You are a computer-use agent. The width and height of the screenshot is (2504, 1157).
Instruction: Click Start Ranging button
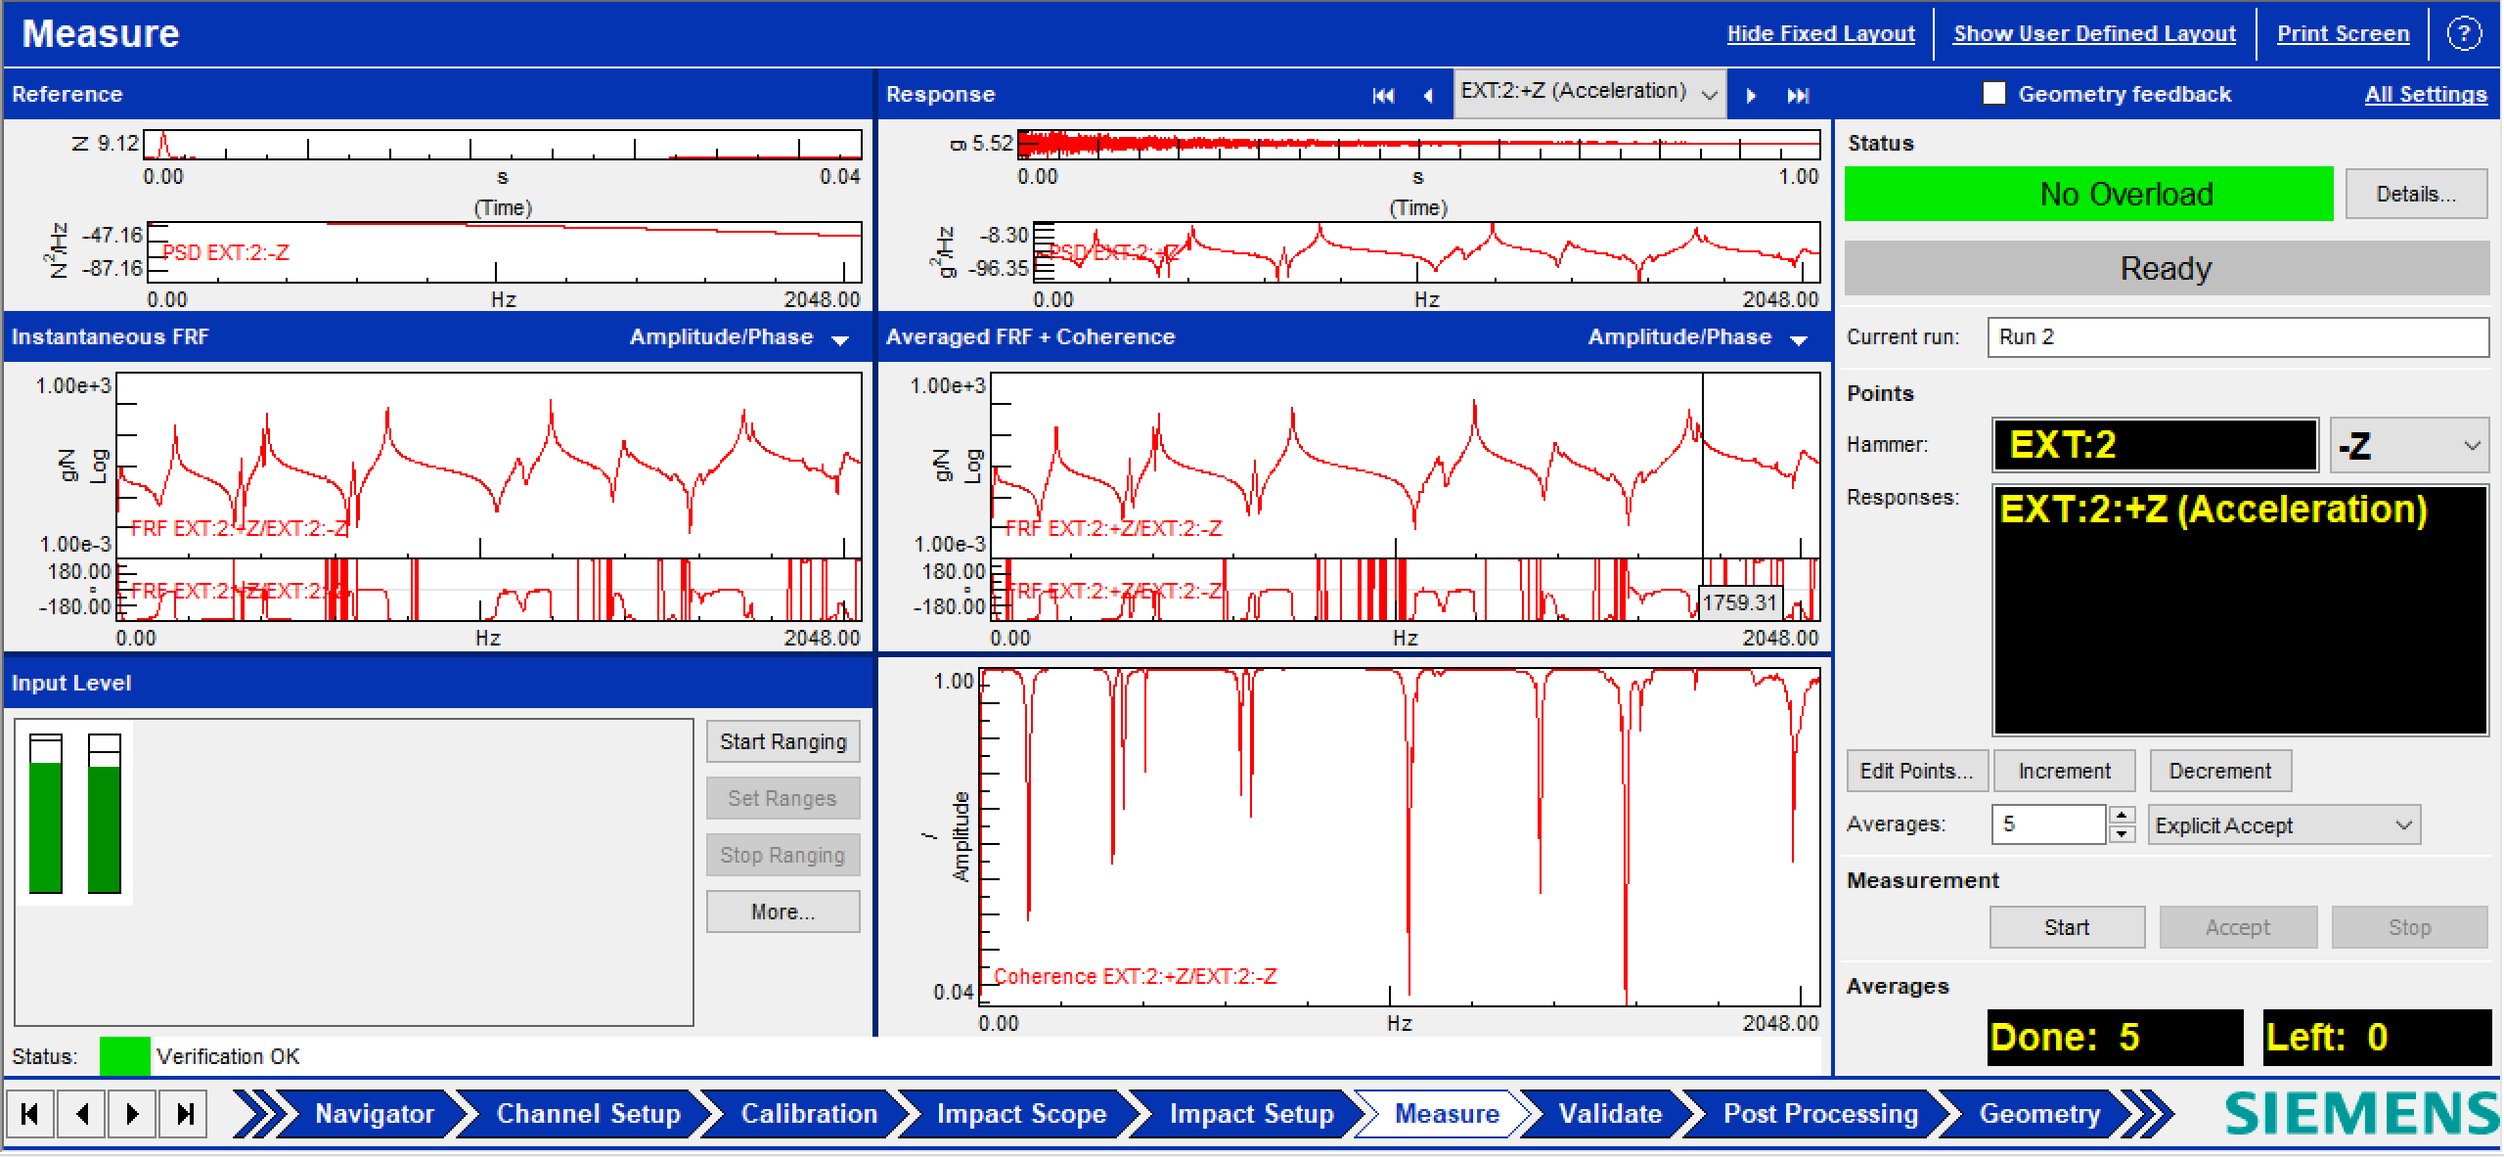782,741
